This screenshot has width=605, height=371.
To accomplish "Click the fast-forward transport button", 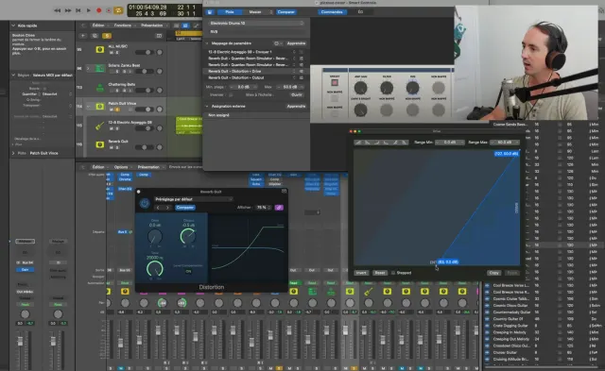I will 68,10.
